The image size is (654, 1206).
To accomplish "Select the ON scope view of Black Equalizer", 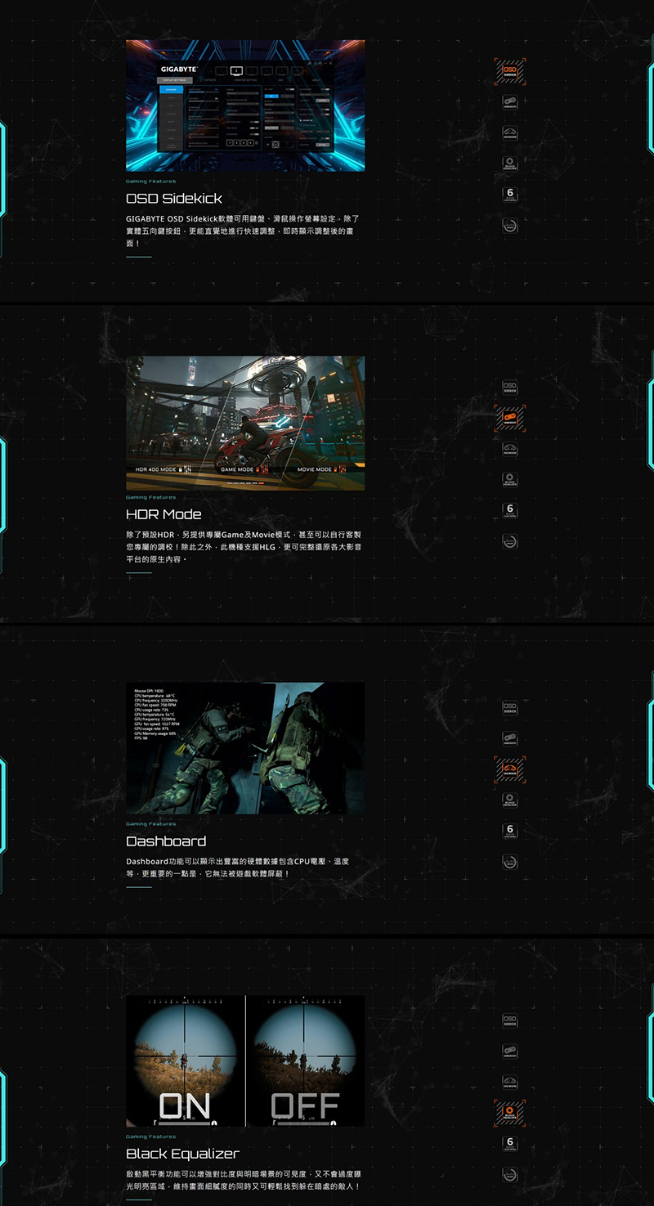I will (x=186, y=1060).
